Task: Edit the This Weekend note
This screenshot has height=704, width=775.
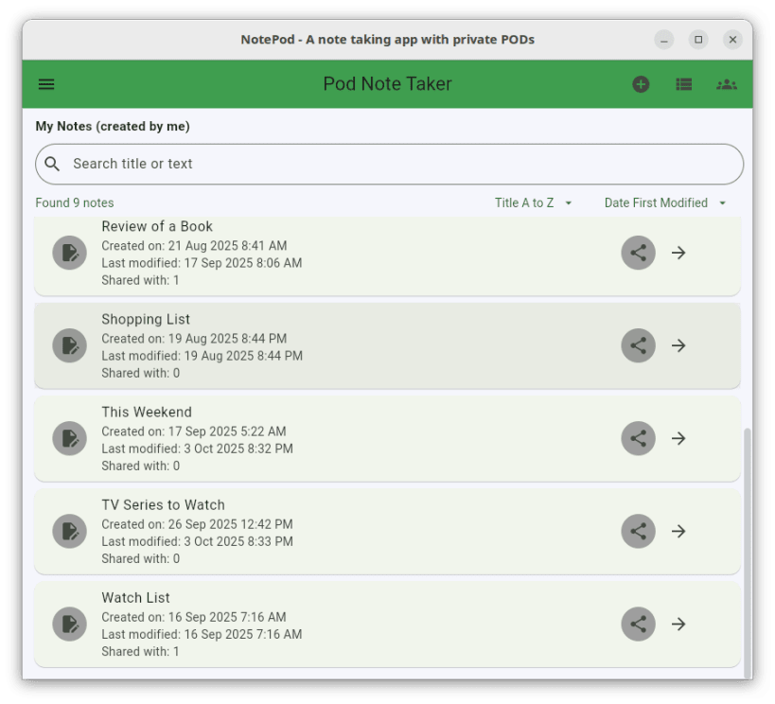Action: point(70,438)
